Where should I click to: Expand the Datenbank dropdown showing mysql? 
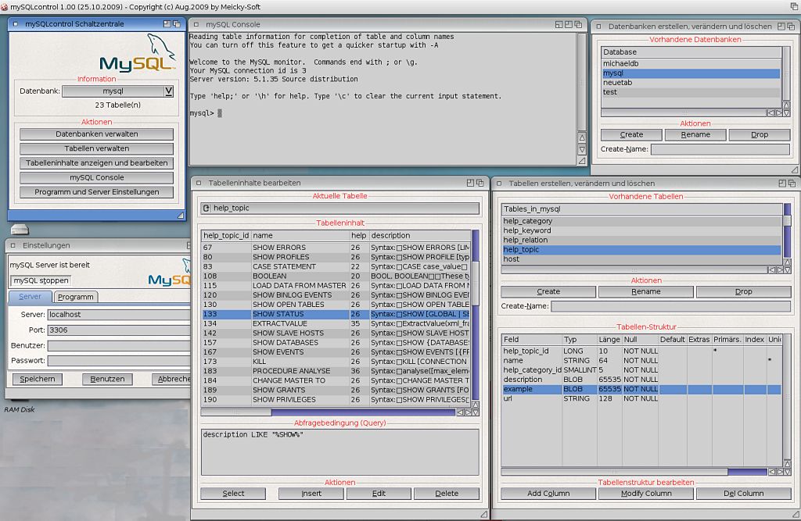(168, 91)
